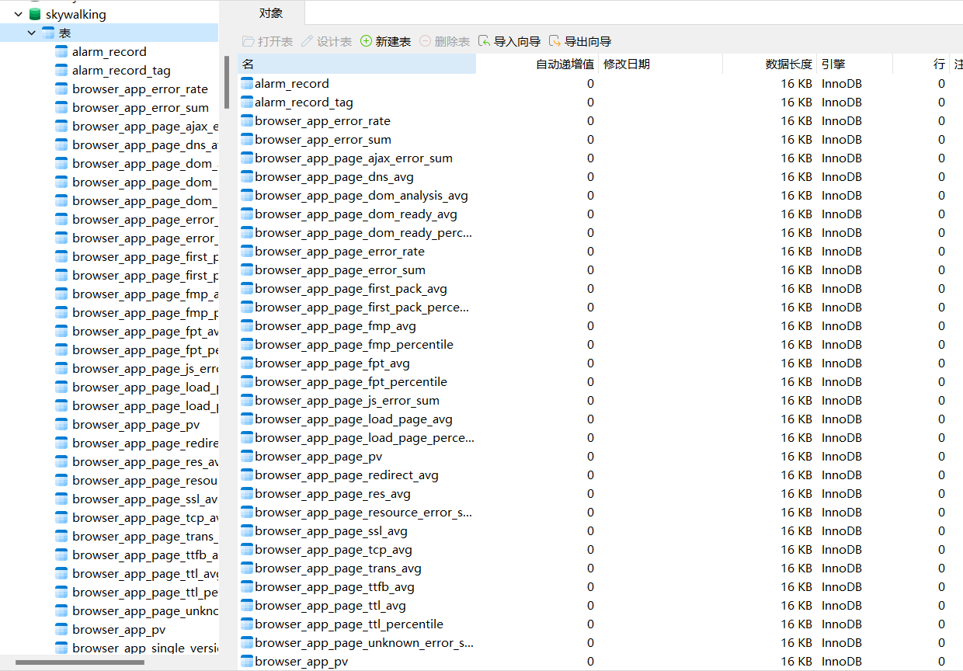
Task: Click the 修改日期 column header
Action: (x=626, y=64)
